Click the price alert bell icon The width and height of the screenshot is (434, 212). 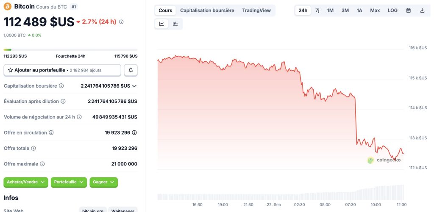tap(131, 70)
